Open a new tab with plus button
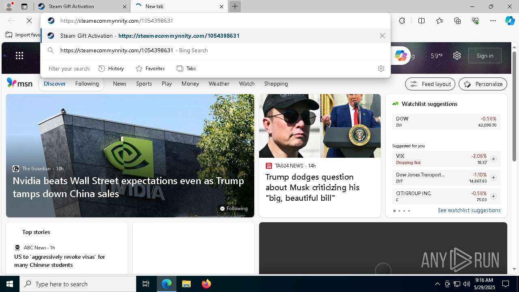Viewport: 519px width, 292px height. pyautogui.click(x=235, y=6)
